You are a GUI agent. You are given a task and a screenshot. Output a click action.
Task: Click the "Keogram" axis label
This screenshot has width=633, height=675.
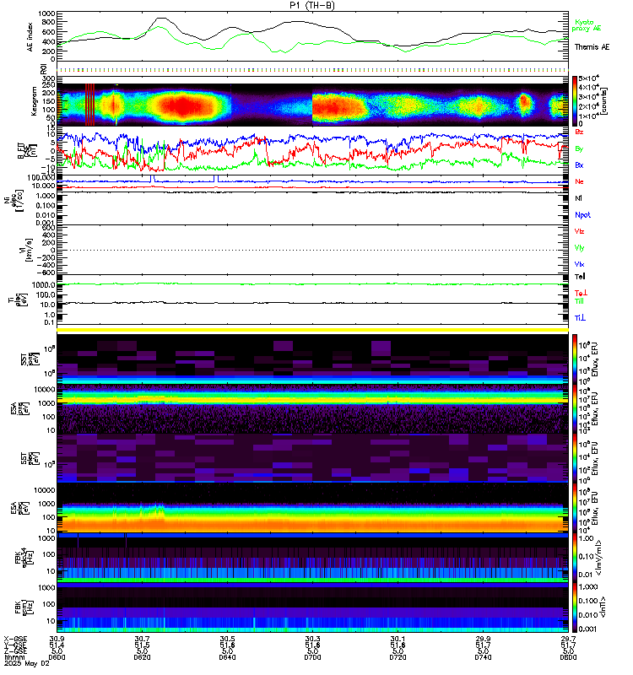pyautogui.click(x=34, y=101)
